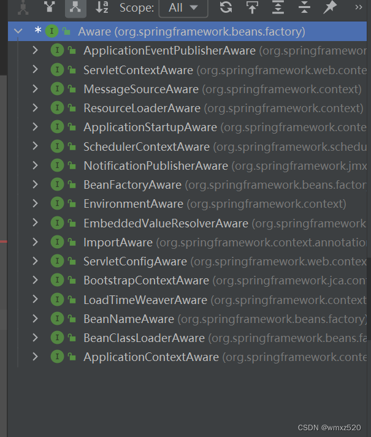Expand BootstrapContextAware node

(x=35, y=280)
